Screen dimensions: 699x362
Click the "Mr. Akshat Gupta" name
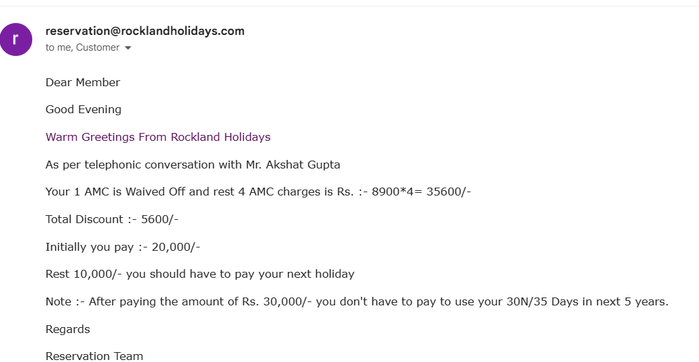coord(298,165)
